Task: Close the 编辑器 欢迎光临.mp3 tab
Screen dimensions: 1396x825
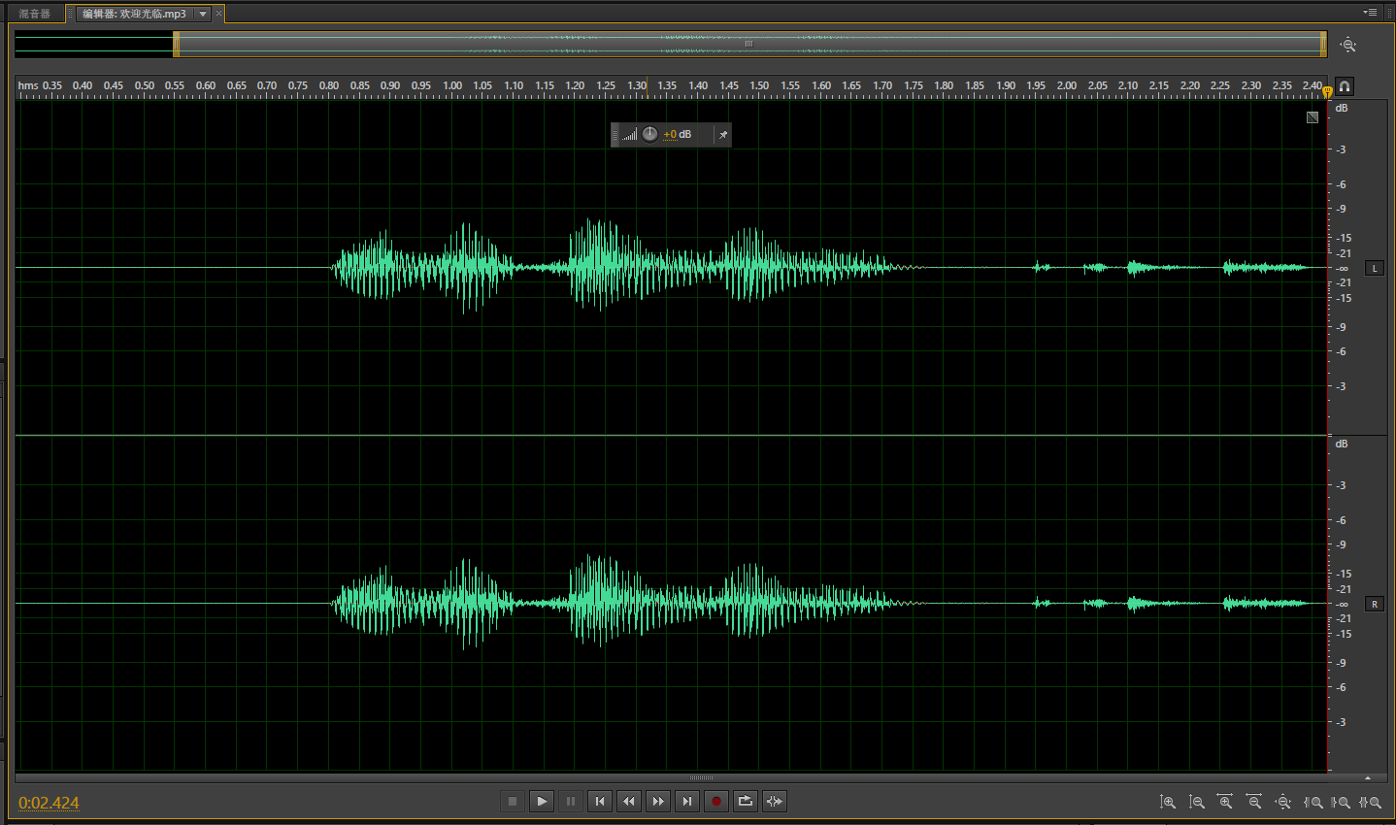Action: [218, 14]
